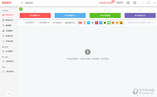Minimize the window

point(143,3)
